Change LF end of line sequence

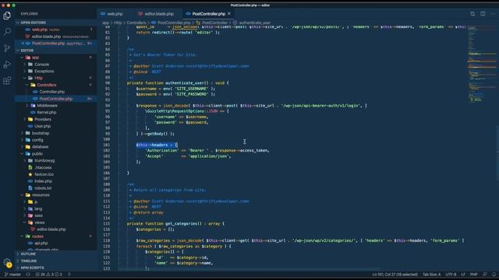(x=463, y=275)
